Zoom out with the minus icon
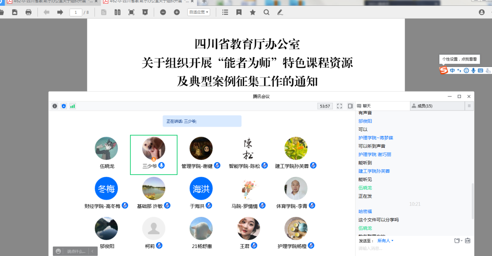492x256 pixels. point(163,12)
